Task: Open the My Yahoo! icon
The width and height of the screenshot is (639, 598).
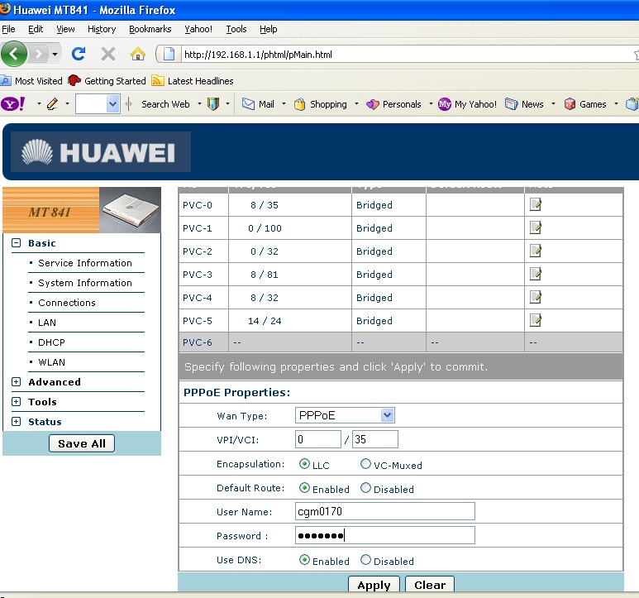Action: point(444,104)
